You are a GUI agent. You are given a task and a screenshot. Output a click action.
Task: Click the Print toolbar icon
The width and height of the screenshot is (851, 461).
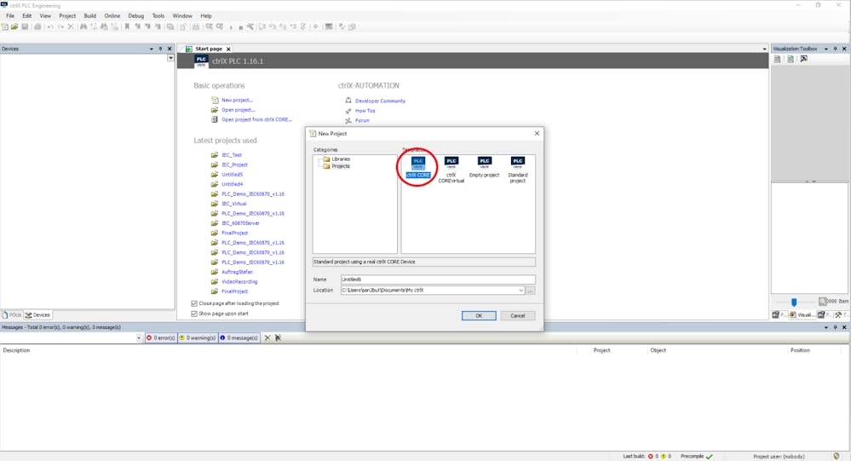pyautogui.click(x=37, y=26)
